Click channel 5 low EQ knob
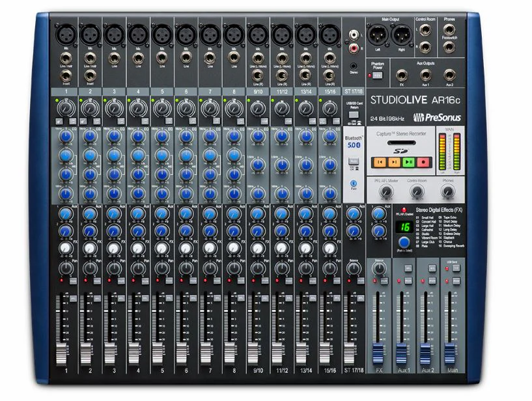Viewport: 532px width, 401px height. pos(162,194)
